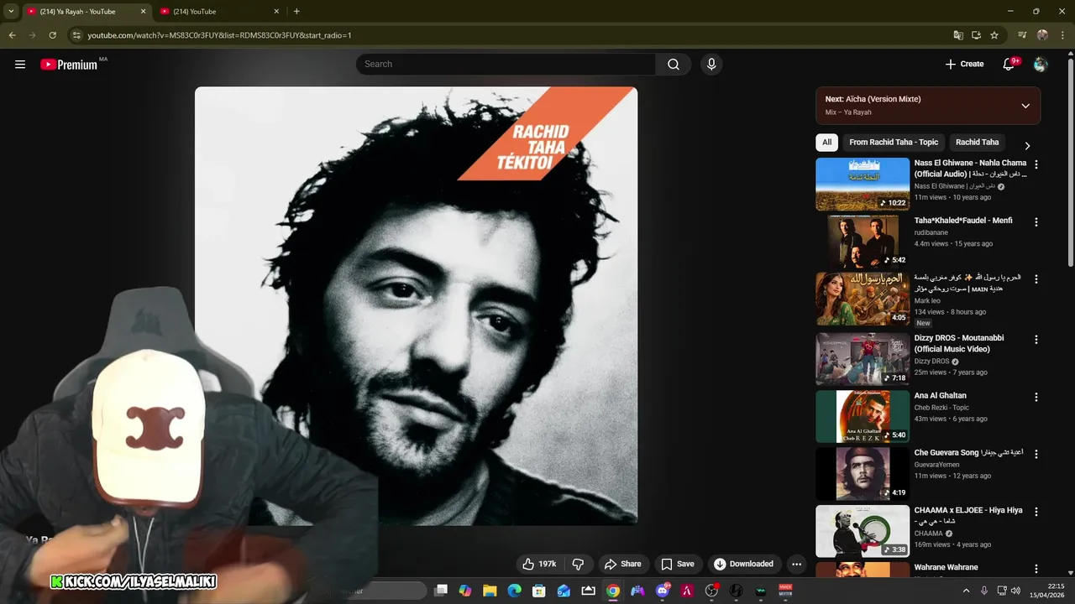
Task: Open YouTube notifications bell
Action: [1009, 64]
